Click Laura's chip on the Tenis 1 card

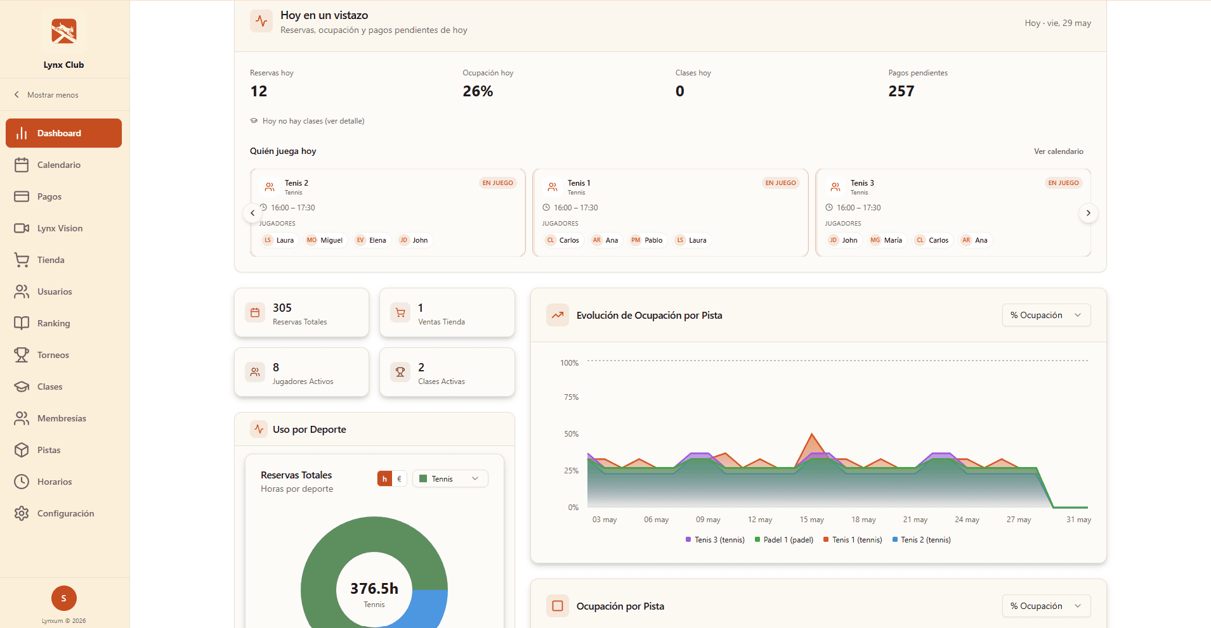[691, 240]
